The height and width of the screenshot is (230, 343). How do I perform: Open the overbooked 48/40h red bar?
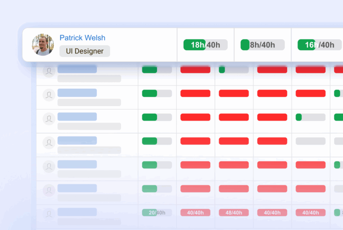234,213
